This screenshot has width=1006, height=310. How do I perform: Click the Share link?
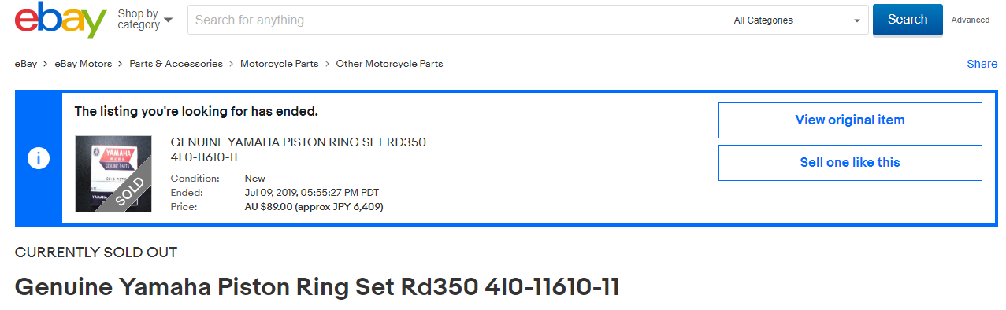[x=982, y=64]
